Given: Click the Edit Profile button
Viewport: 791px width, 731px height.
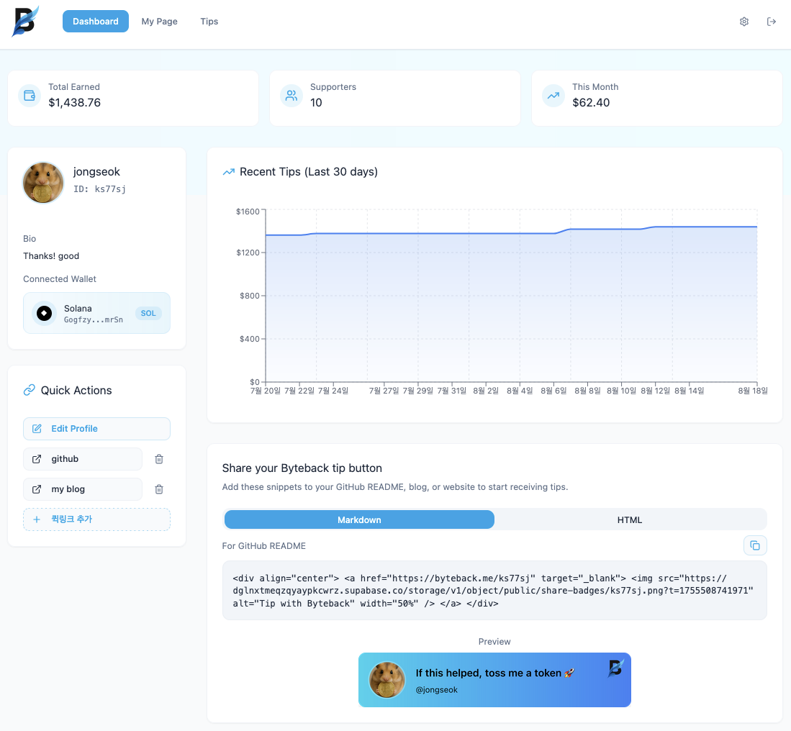Looking at the screenshot, I should click(96, 428).
